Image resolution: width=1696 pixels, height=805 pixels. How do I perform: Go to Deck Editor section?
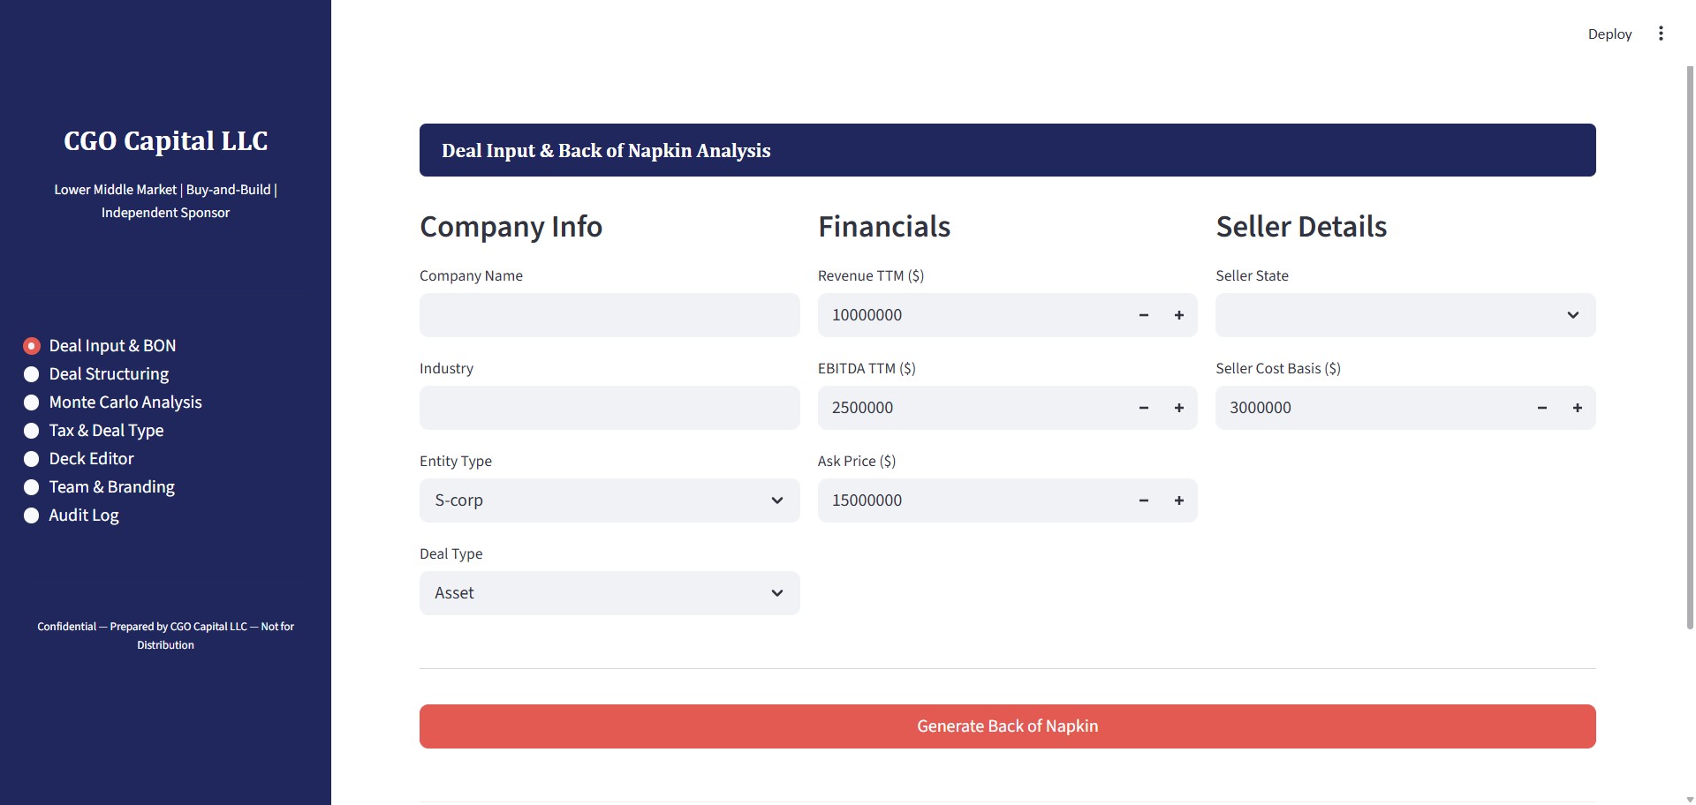click(32, 459)
